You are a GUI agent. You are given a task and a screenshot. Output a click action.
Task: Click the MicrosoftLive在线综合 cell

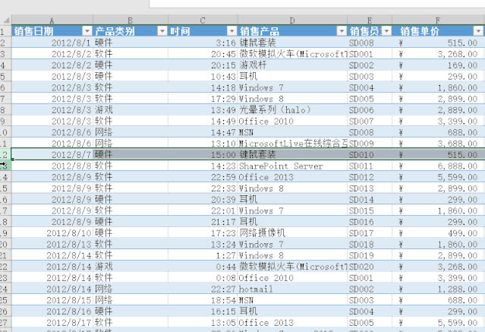pos(292,144)
